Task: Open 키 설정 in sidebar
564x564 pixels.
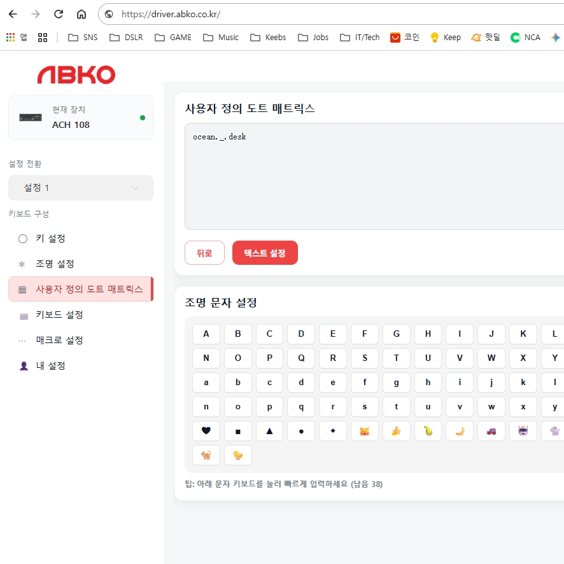Action: pyautogui.click(x=81, y=239)
